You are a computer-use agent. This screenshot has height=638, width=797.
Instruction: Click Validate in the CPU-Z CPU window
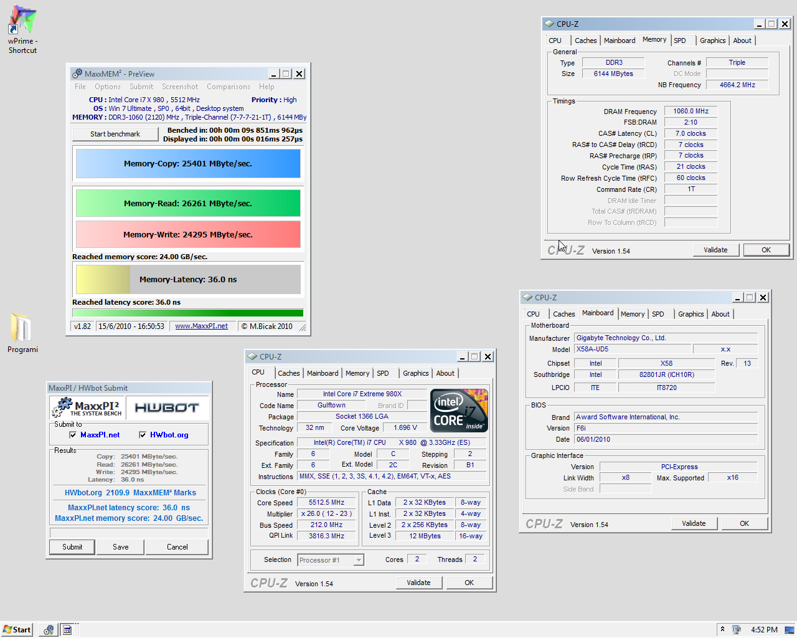pyautogui.click(x=419, y=583)
